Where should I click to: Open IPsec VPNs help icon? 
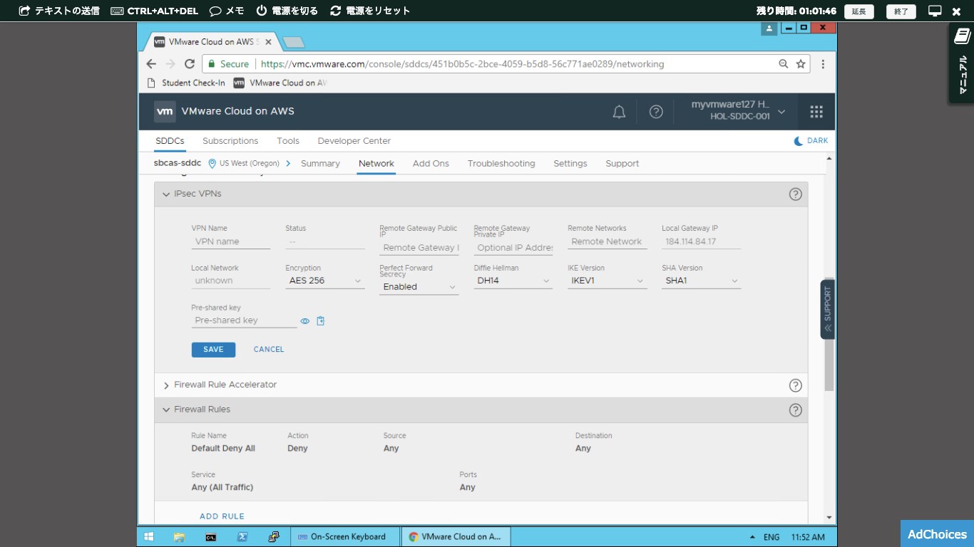(796, 194)
